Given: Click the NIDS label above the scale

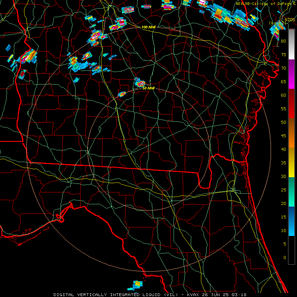Looking at the screenshot, I should pyautogui.click(x=290, y=20).
